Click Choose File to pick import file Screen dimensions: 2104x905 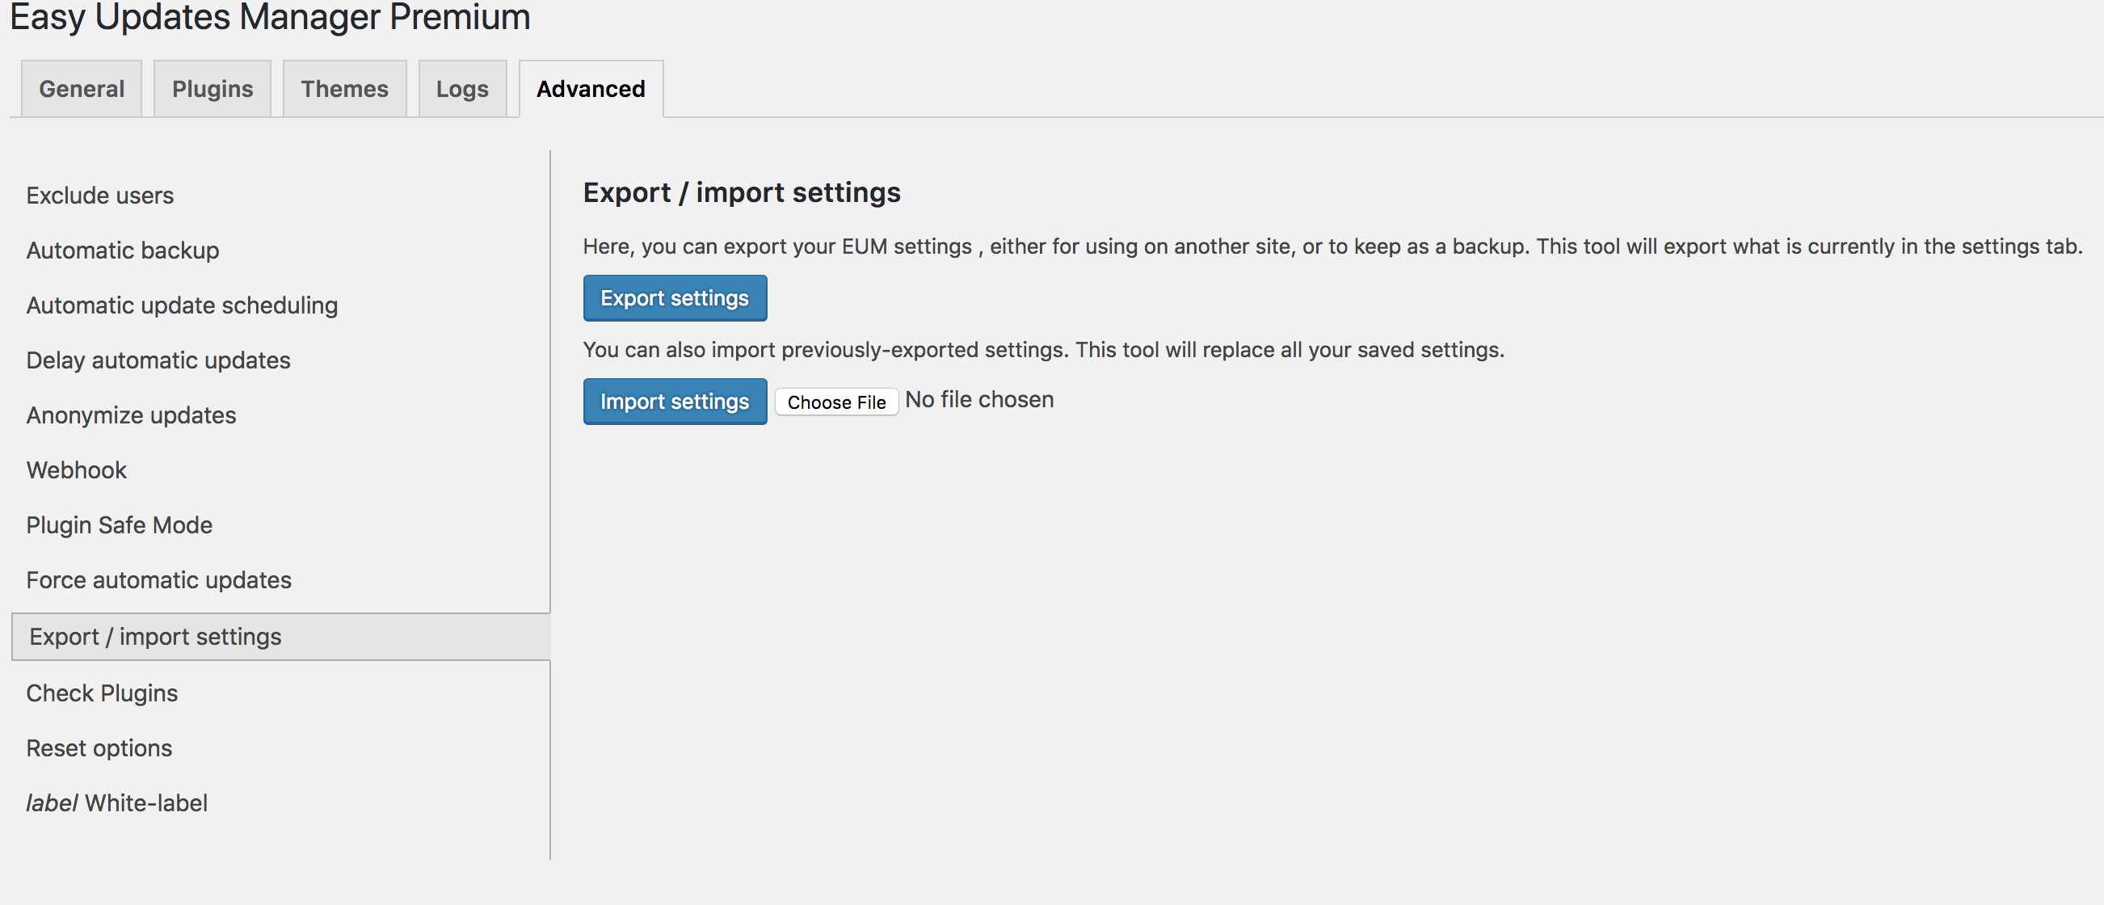(836, 402)
